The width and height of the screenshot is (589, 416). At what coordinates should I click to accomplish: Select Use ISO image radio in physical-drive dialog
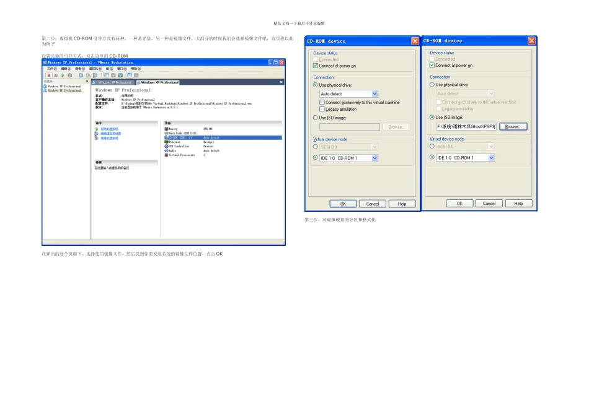click(x=316, y=118)
